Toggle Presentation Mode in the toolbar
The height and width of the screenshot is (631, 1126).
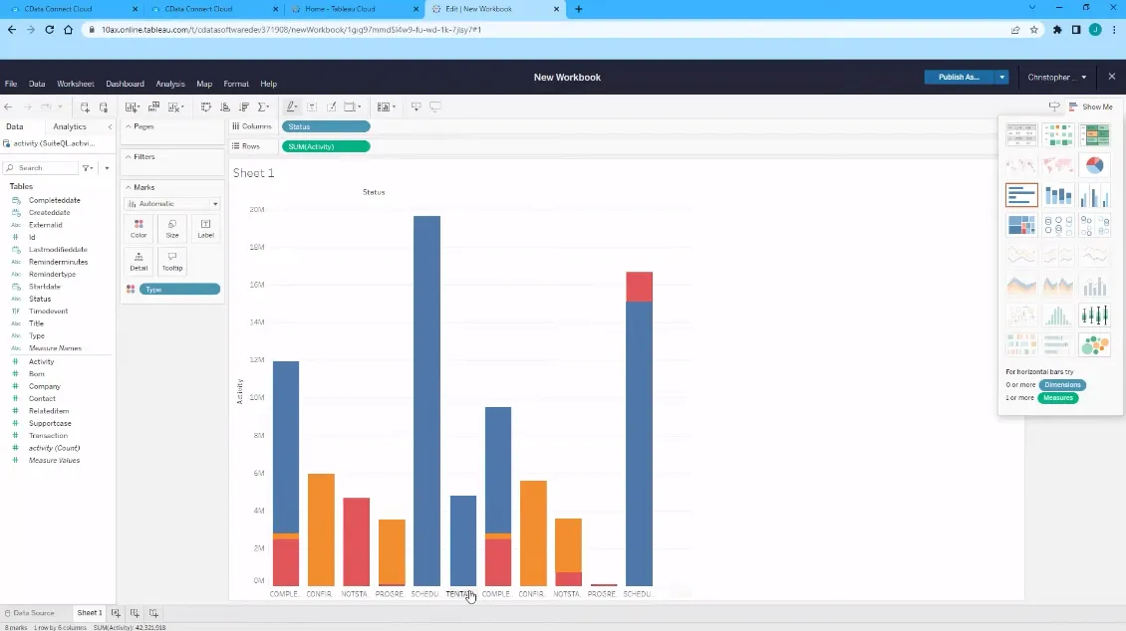435,106
